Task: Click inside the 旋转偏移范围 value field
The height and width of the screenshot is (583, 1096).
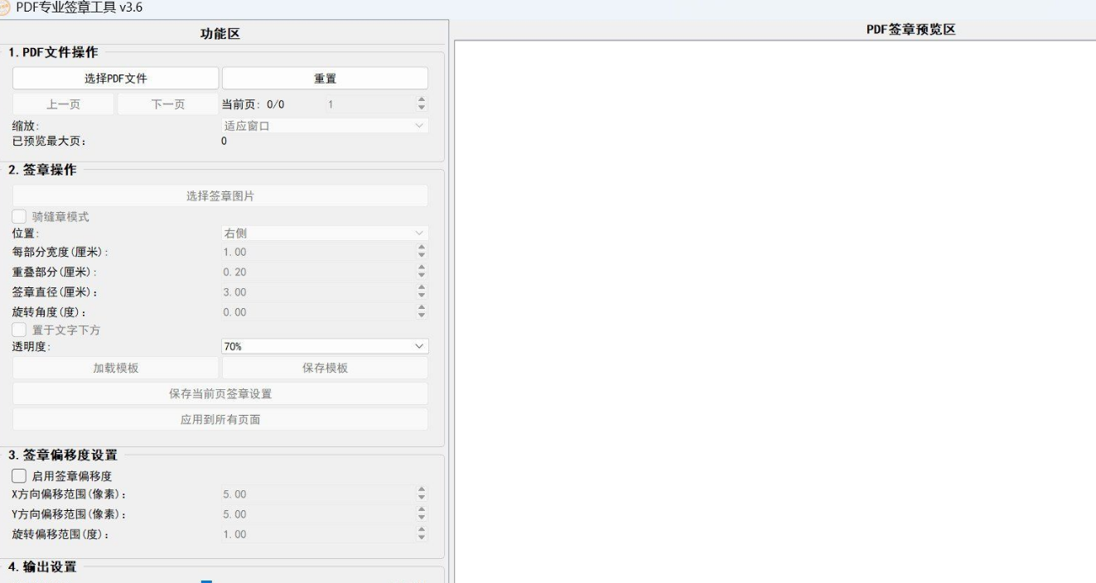Action: click(315, 535)
